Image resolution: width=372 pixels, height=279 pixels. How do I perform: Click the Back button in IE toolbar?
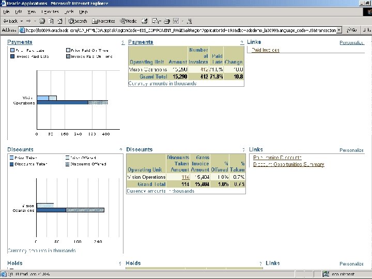pos(10,21)
